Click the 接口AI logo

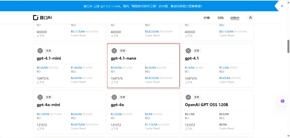pyautogui.click(x=42, y=17)
